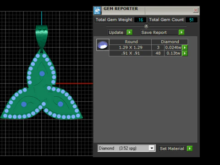Click green arrow for 0.024tw row

coord(185,48)
